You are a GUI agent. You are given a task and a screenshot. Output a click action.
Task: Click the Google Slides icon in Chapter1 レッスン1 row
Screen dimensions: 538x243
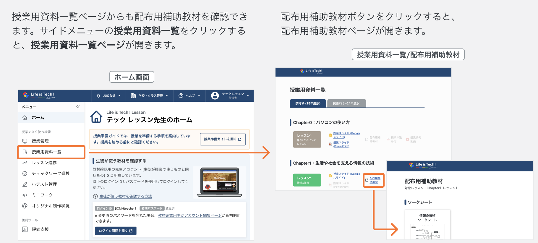coord(330,176)
